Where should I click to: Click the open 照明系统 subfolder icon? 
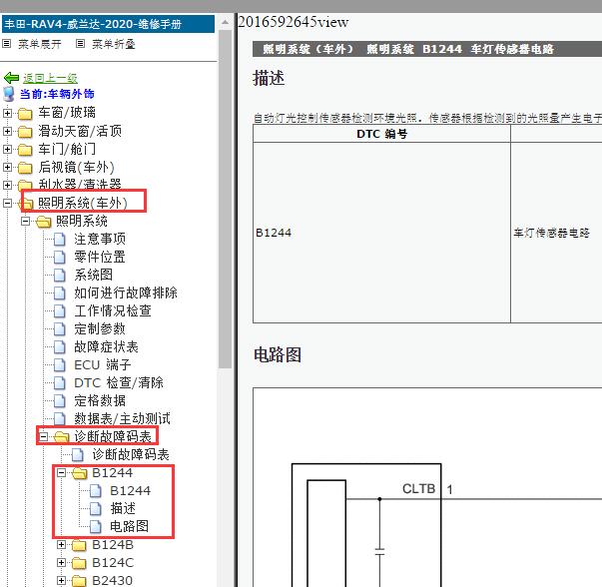tap(43, 222)
